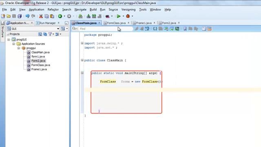Toggle bookmark icon in editor toolbar
This screenshot has height=147, width=261.
[x=185, y=29]
